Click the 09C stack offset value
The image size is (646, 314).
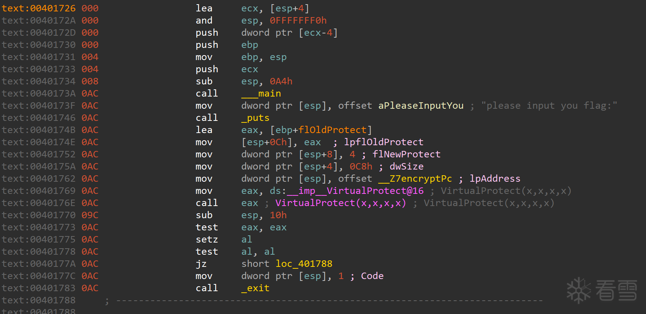coord(90,215)
